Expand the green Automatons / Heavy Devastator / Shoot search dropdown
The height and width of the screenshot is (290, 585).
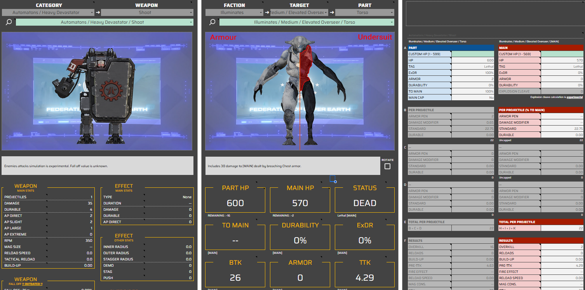[x=104, y=22]
